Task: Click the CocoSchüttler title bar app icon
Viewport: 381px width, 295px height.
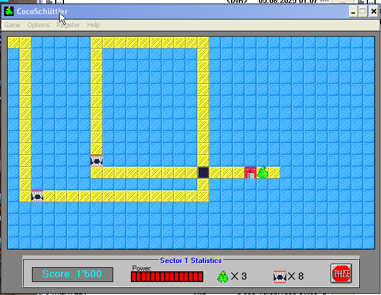Action: (9, 11)
